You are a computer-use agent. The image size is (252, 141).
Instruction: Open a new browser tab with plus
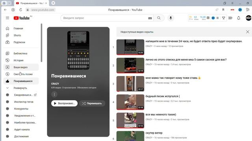tap(53, 3)
